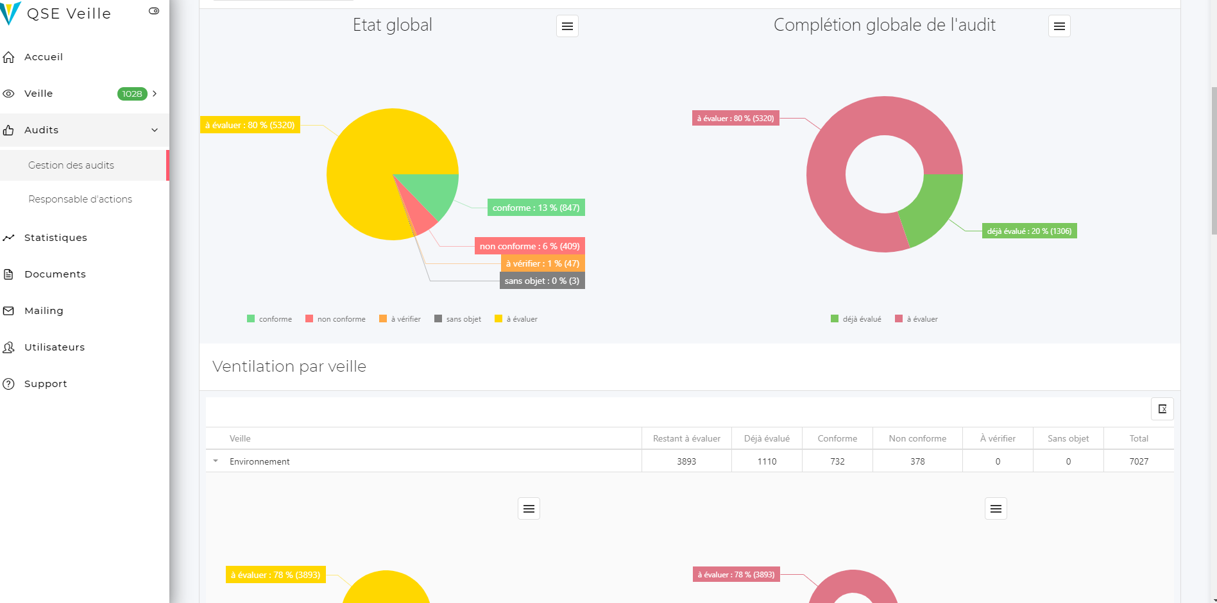Screen dimensions: 1217x603
Task: Click the 378 Non conforme cell
Action: click(917, 461)
